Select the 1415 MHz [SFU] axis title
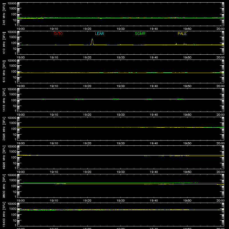The height and width of the screenshot is (229, 229). 4,100
